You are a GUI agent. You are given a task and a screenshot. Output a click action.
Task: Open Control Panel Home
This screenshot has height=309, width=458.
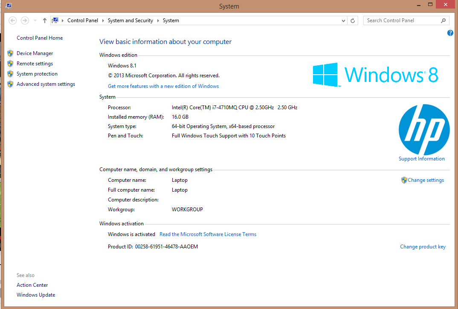click(x=40, y=38)
